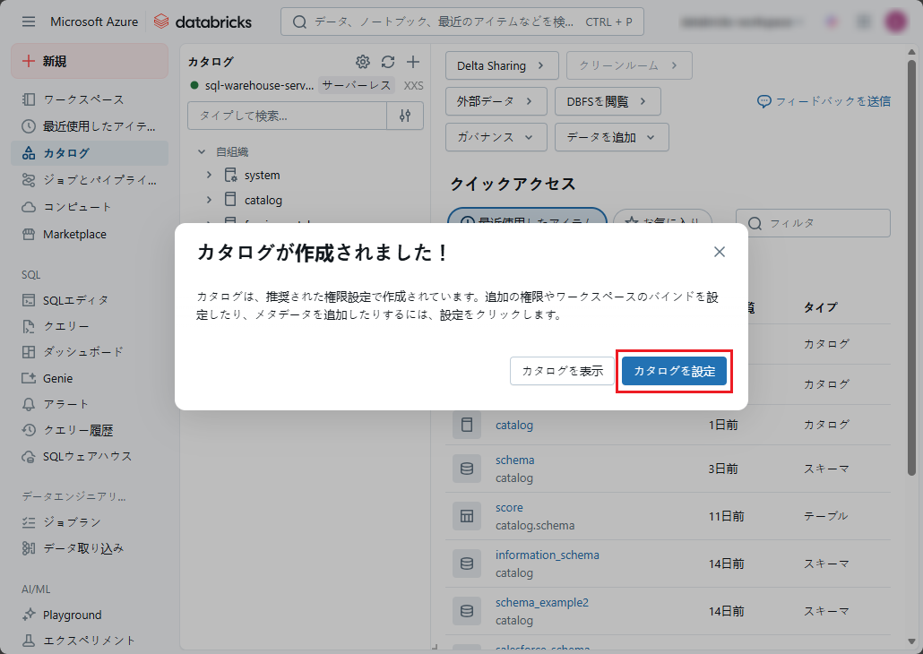Open the schema link in Quick Access
This screenshot has height=654, width=923.
(x=514, y=460)
